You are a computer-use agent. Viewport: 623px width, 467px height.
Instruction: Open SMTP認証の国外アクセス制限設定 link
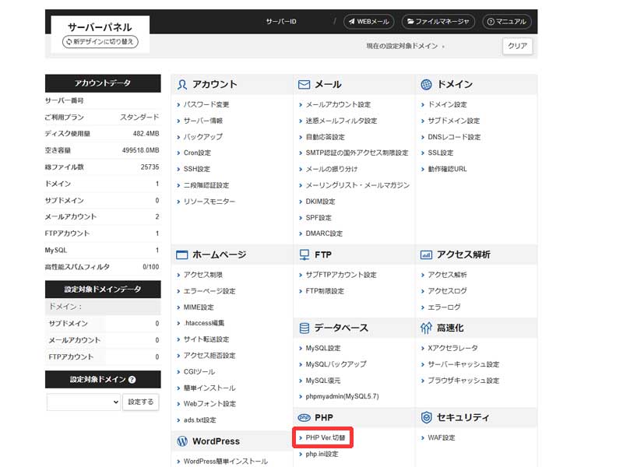(x=357, y=153)
